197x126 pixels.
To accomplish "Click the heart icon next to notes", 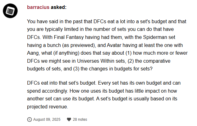I will pos(69,119).
